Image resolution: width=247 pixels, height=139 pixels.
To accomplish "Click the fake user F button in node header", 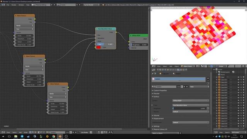I will (71, 132).
